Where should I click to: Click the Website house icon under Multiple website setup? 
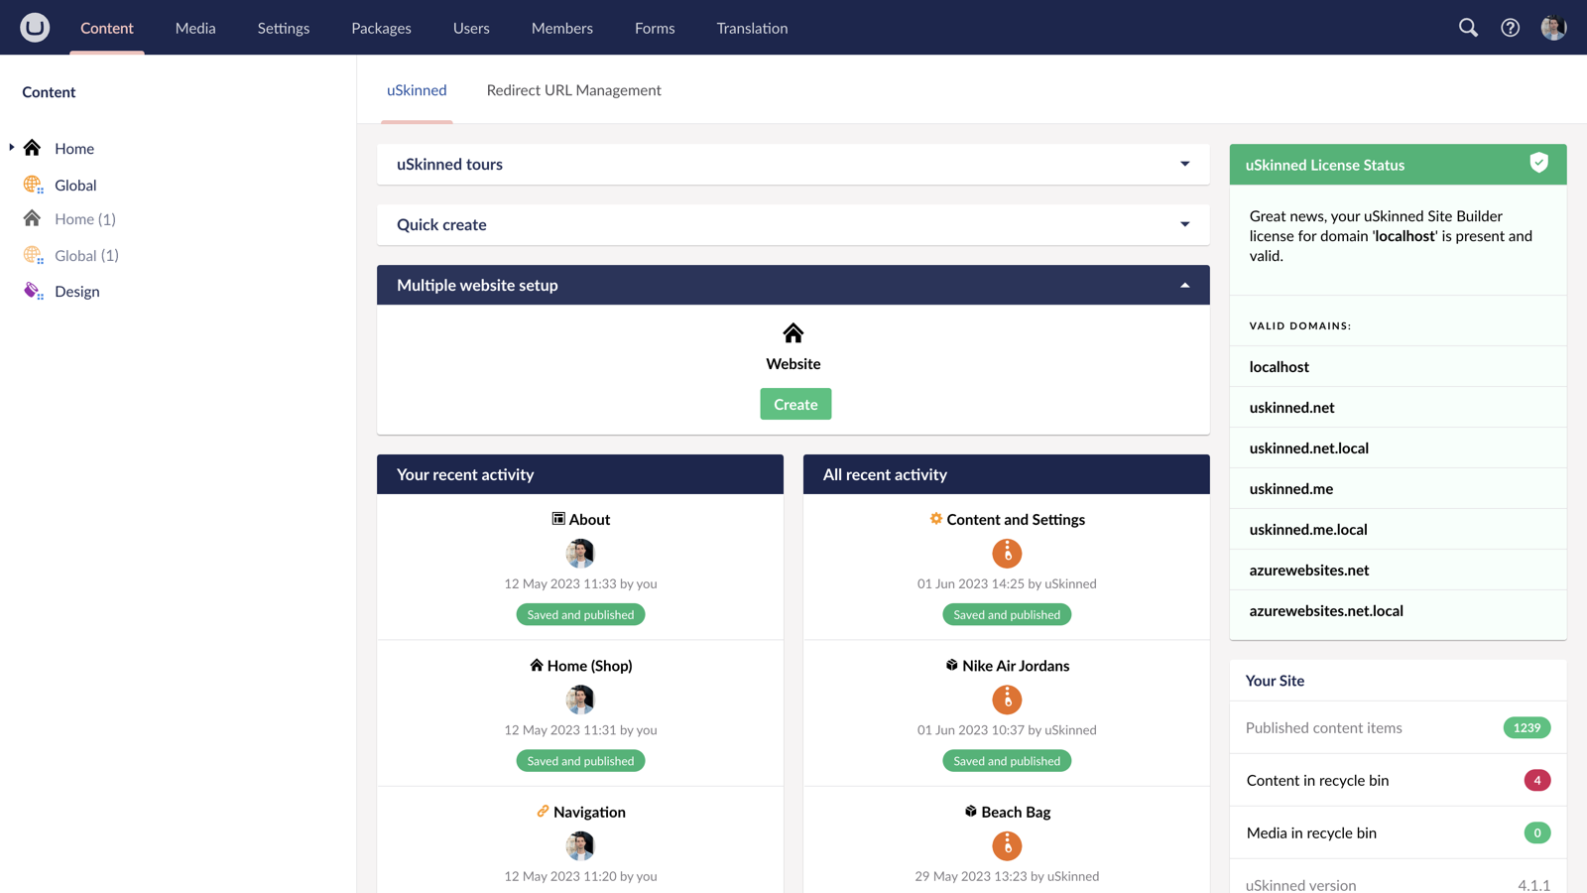click(x=793, y=332)
